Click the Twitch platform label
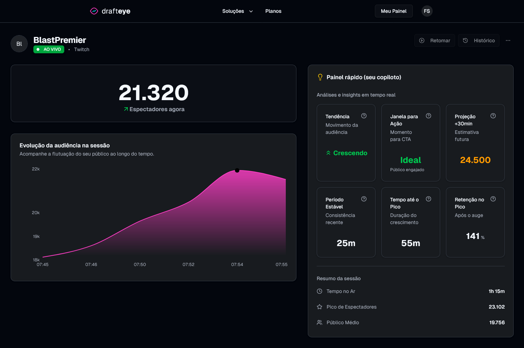This screenshot has width=524, height=348. click(x=82, y=49)
